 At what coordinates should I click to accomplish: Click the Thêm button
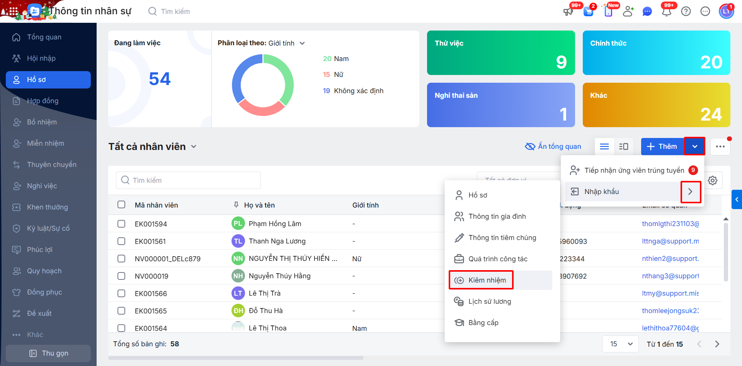pos(662,146)
